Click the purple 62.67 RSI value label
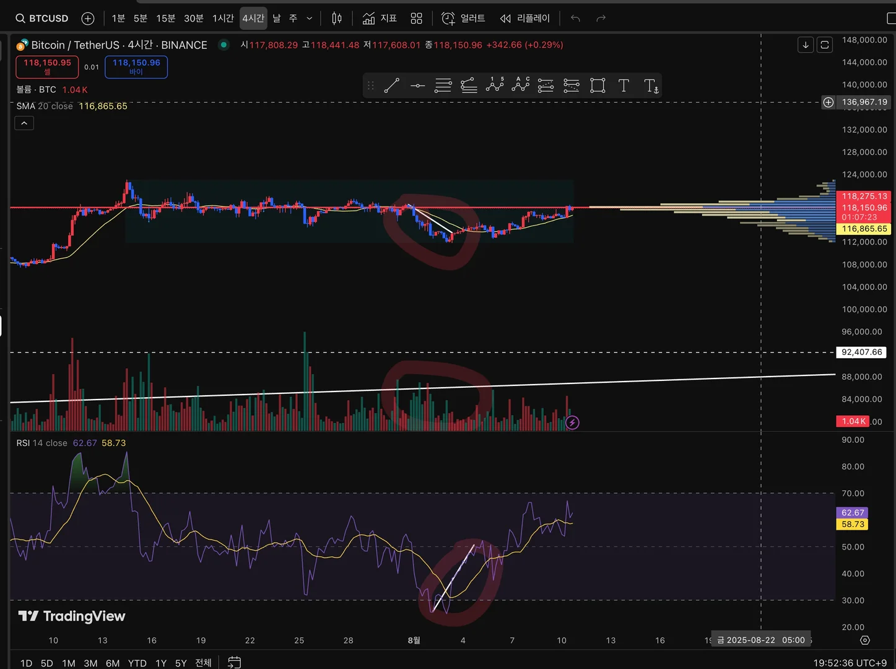 pos(853,513)
